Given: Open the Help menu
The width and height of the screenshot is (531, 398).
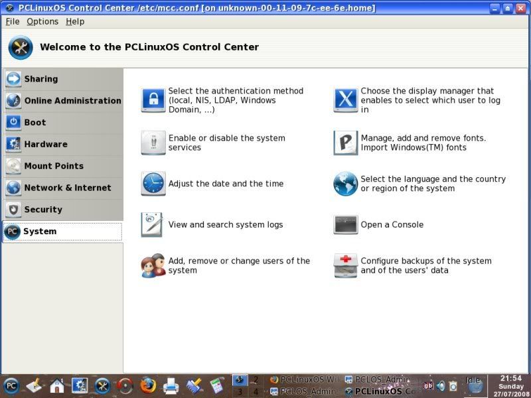Looking at the screenshot, I should [75, 22].
